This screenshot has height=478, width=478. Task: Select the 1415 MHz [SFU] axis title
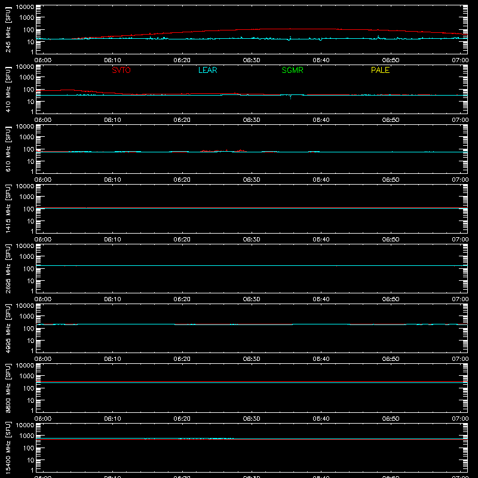click(x=8, y=209)
